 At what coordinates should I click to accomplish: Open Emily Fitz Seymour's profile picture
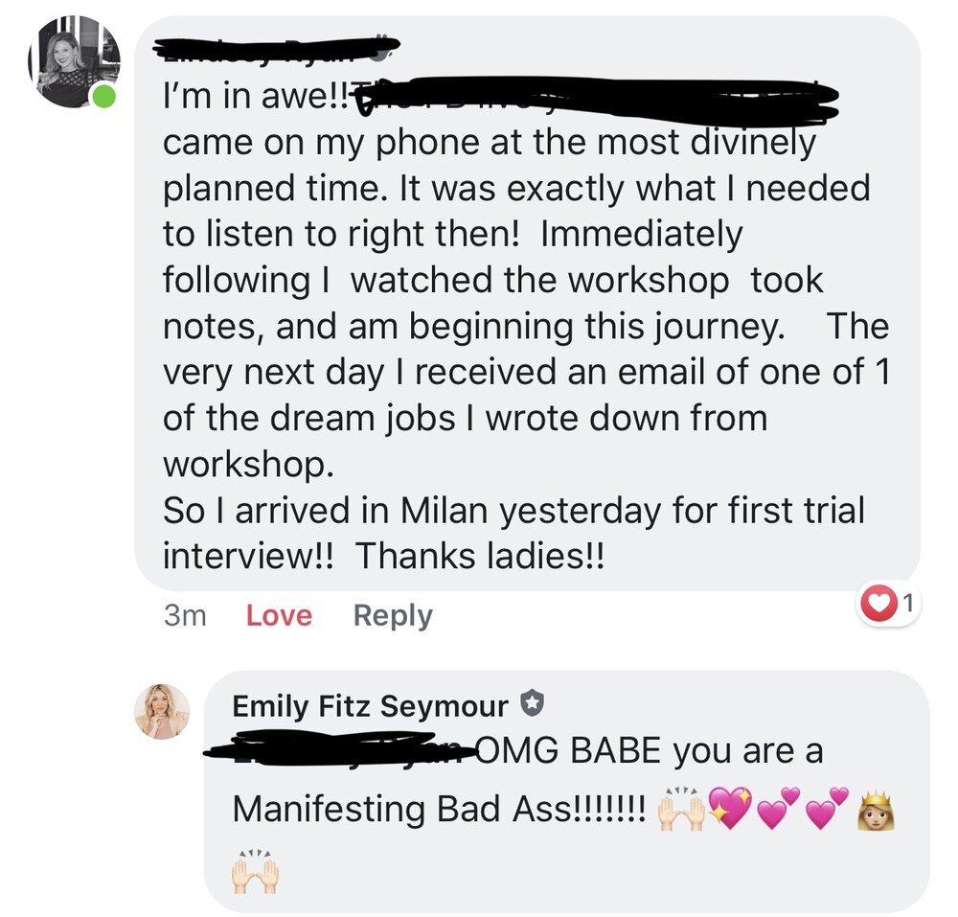pos(162,711)
